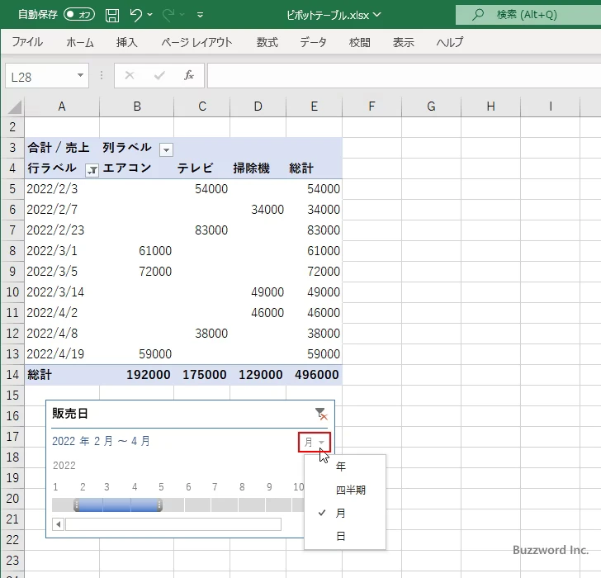Toggle the AutoSave switch
This screenshot has width=601, height=578.
point(79,15)
